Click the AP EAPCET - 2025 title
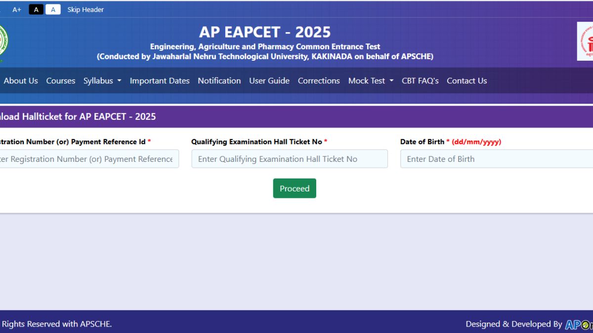 click(265, 32)
